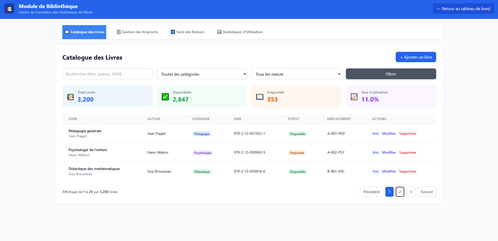Viewport: 498px width, 241px height.
Task: Click the clipboard icon on Gestion des Emprunts
Action: pyautogui.click(x=119, y=32)
